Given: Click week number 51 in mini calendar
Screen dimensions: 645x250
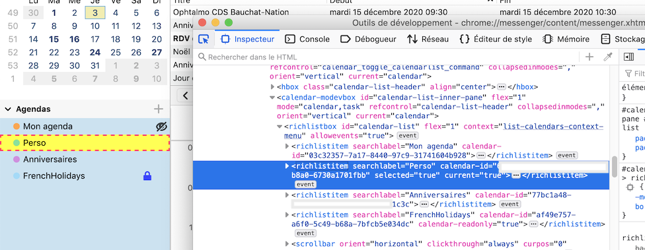Looking at the screenshot, I should 13,40.
